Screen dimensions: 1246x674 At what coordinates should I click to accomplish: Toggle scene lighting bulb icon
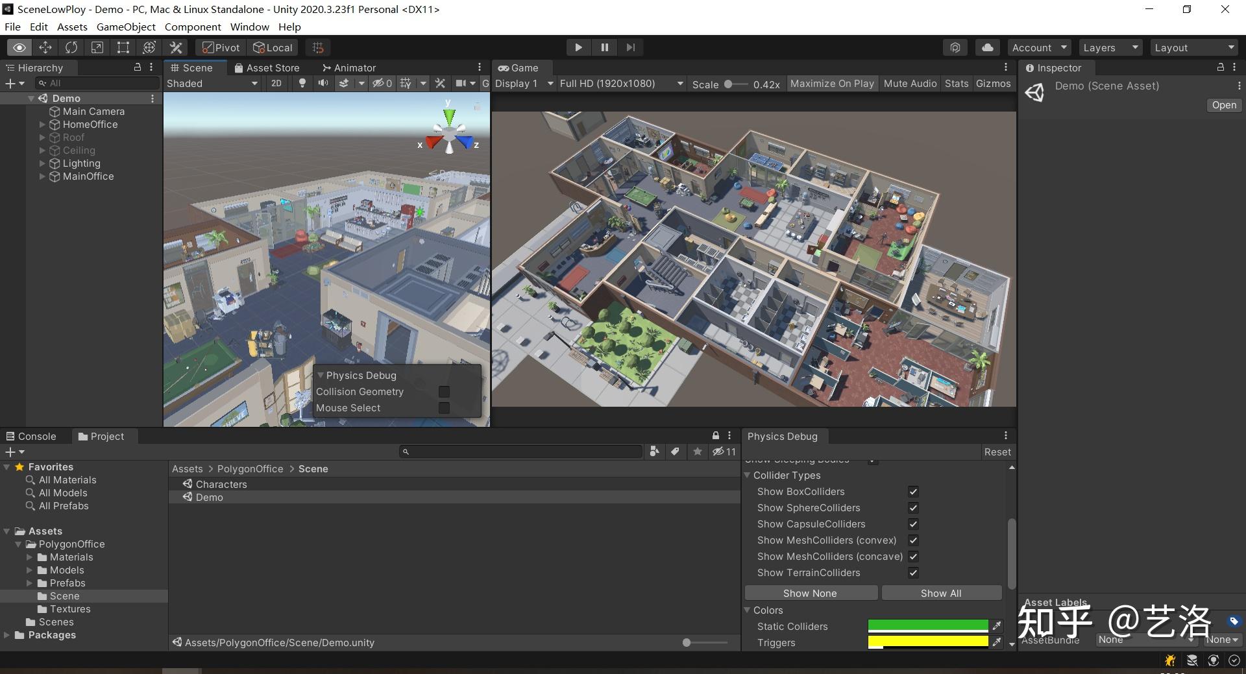click(x=302, y=83)
